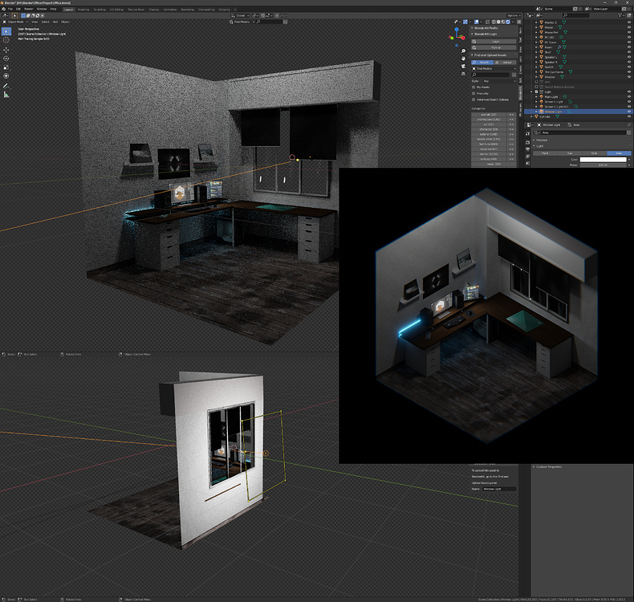
Task: Set light type to Sun
Action: pos(570,153)
